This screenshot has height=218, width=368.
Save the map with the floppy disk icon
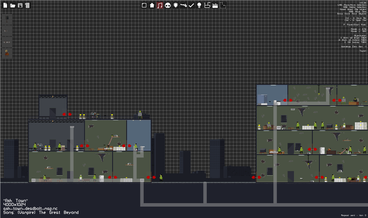20,5
